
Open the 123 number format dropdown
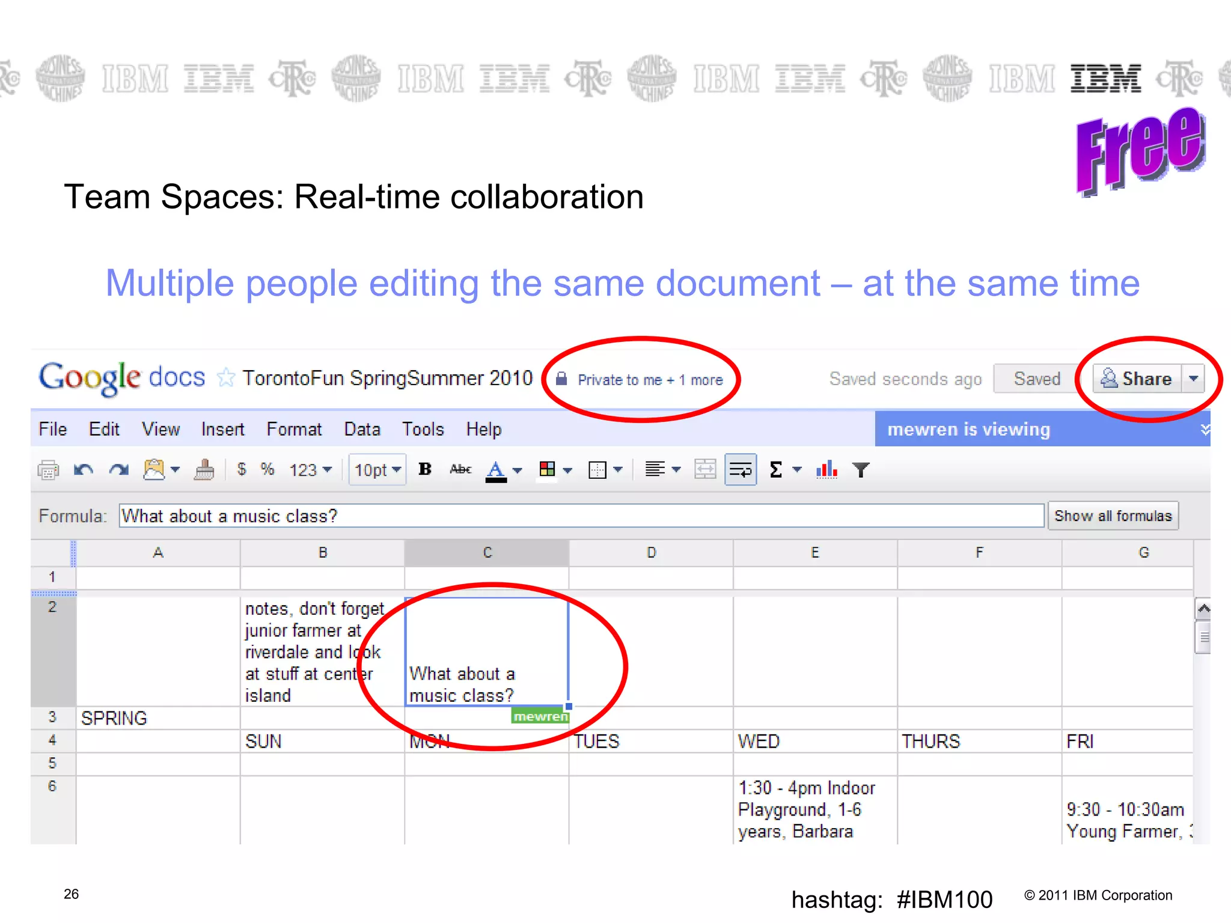[310, 469]
